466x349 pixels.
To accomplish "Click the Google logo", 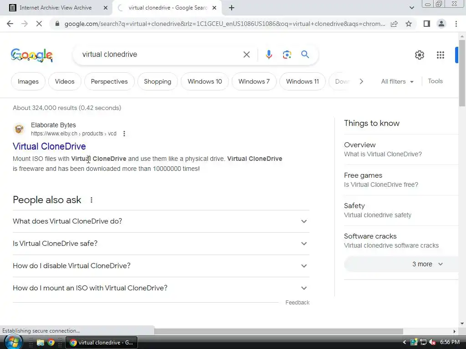I will click(x=32, y=55).
